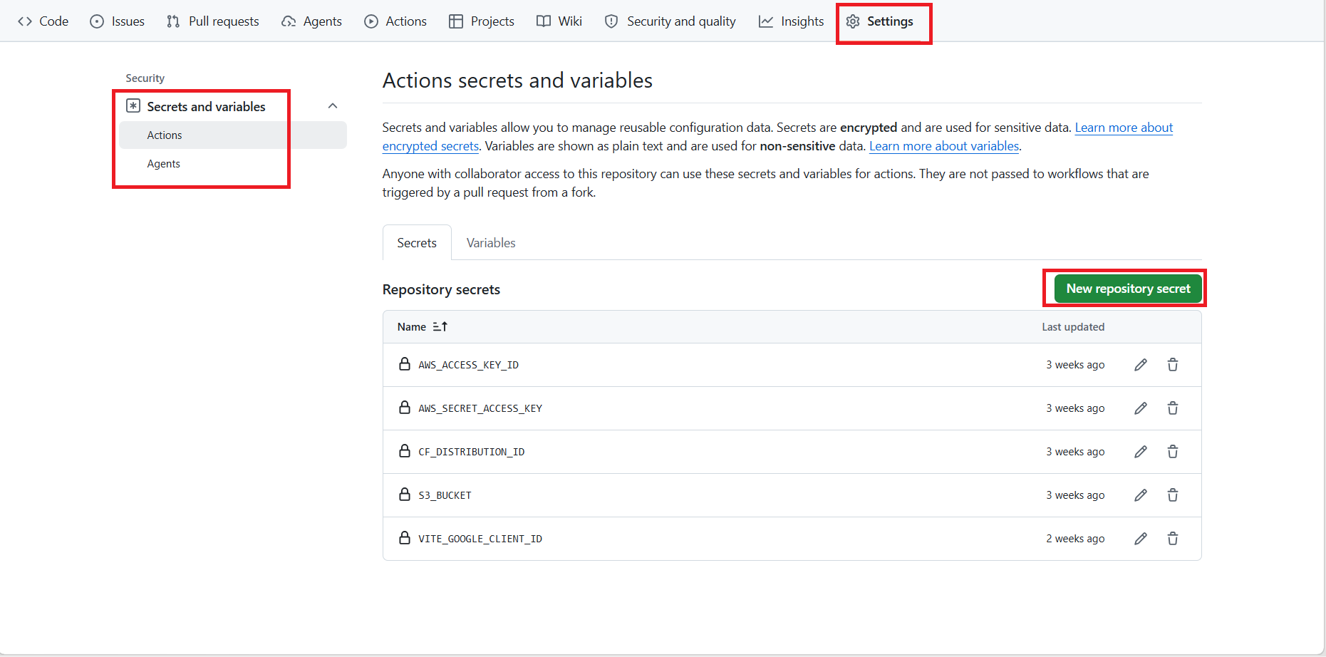This screenshot has height=657, width=1326.
Task: Open the Wiki tab
Action: 559,21
